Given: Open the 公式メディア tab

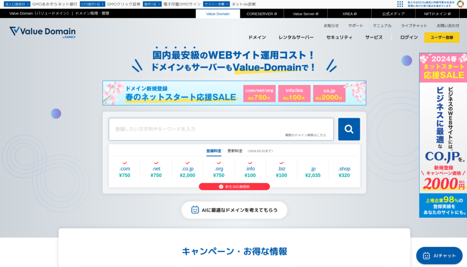Looking at the screenshot, I should 394,14.
